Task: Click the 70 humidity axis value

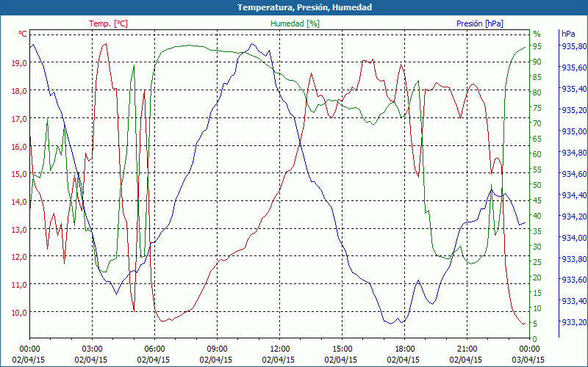Action: pyautogui.click(x=537, y=123)
